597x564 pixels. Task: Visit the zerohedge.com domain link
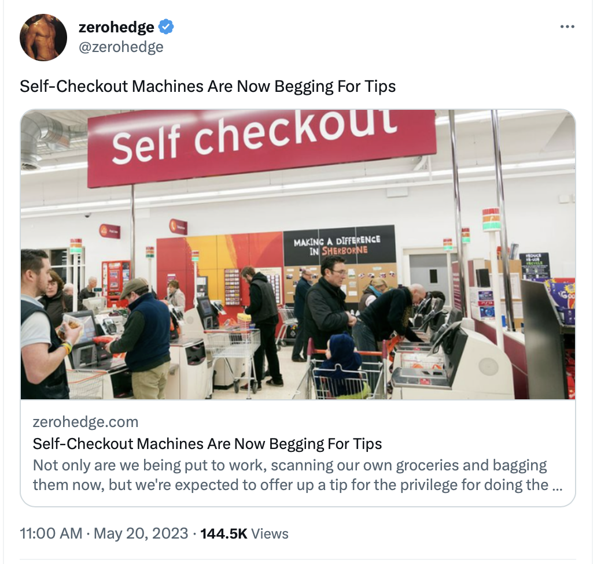click(x=86, y=422)
